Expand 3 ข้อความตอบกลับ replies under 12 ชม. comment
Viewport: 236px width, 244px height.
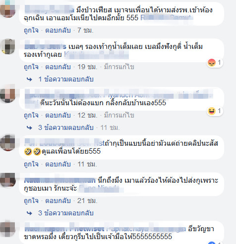coord(66,127)
